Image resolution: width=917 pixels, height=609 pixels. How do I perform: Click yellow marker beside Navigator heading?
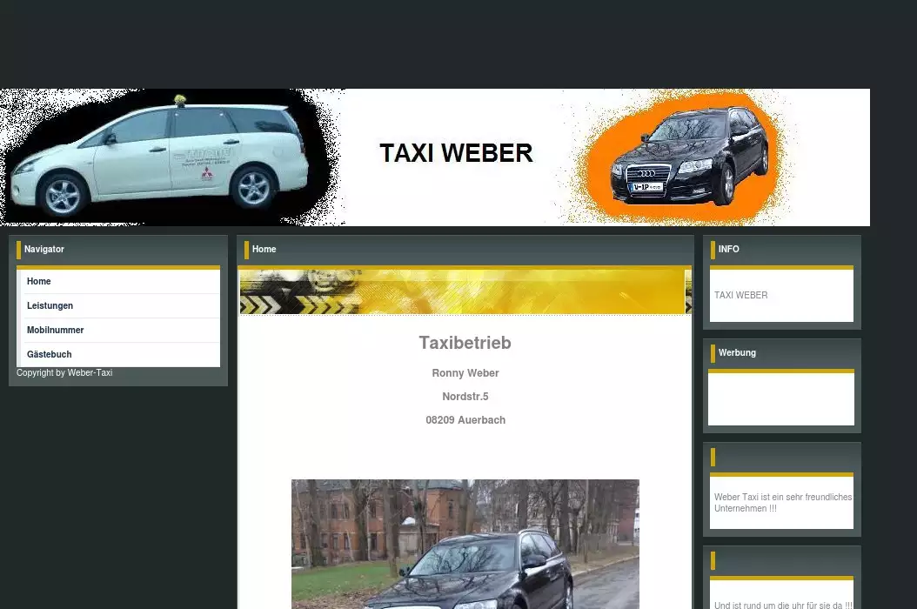pyautogui.click(x=18, y=250)
